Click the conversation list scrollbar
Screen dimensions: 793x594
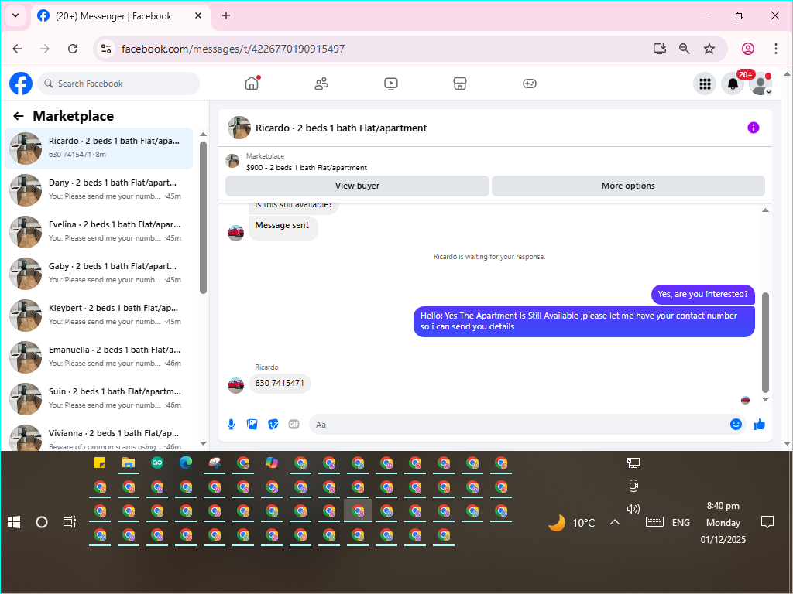click(204, 217)
